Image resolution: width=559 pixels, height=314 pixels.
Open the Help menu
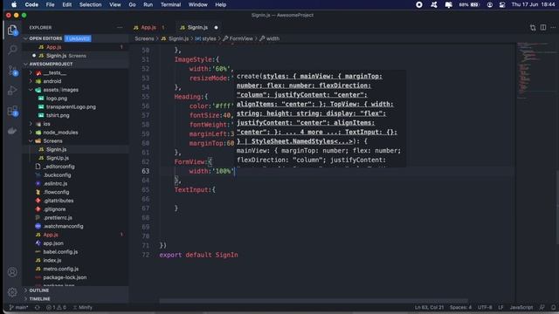tap(221, 4)
